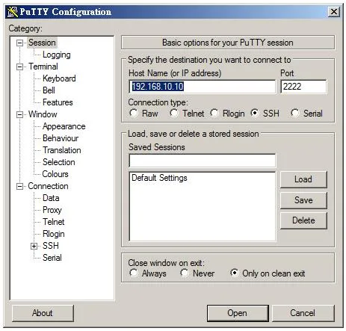
Task: Open the Logging settings category
Action: 57,55
